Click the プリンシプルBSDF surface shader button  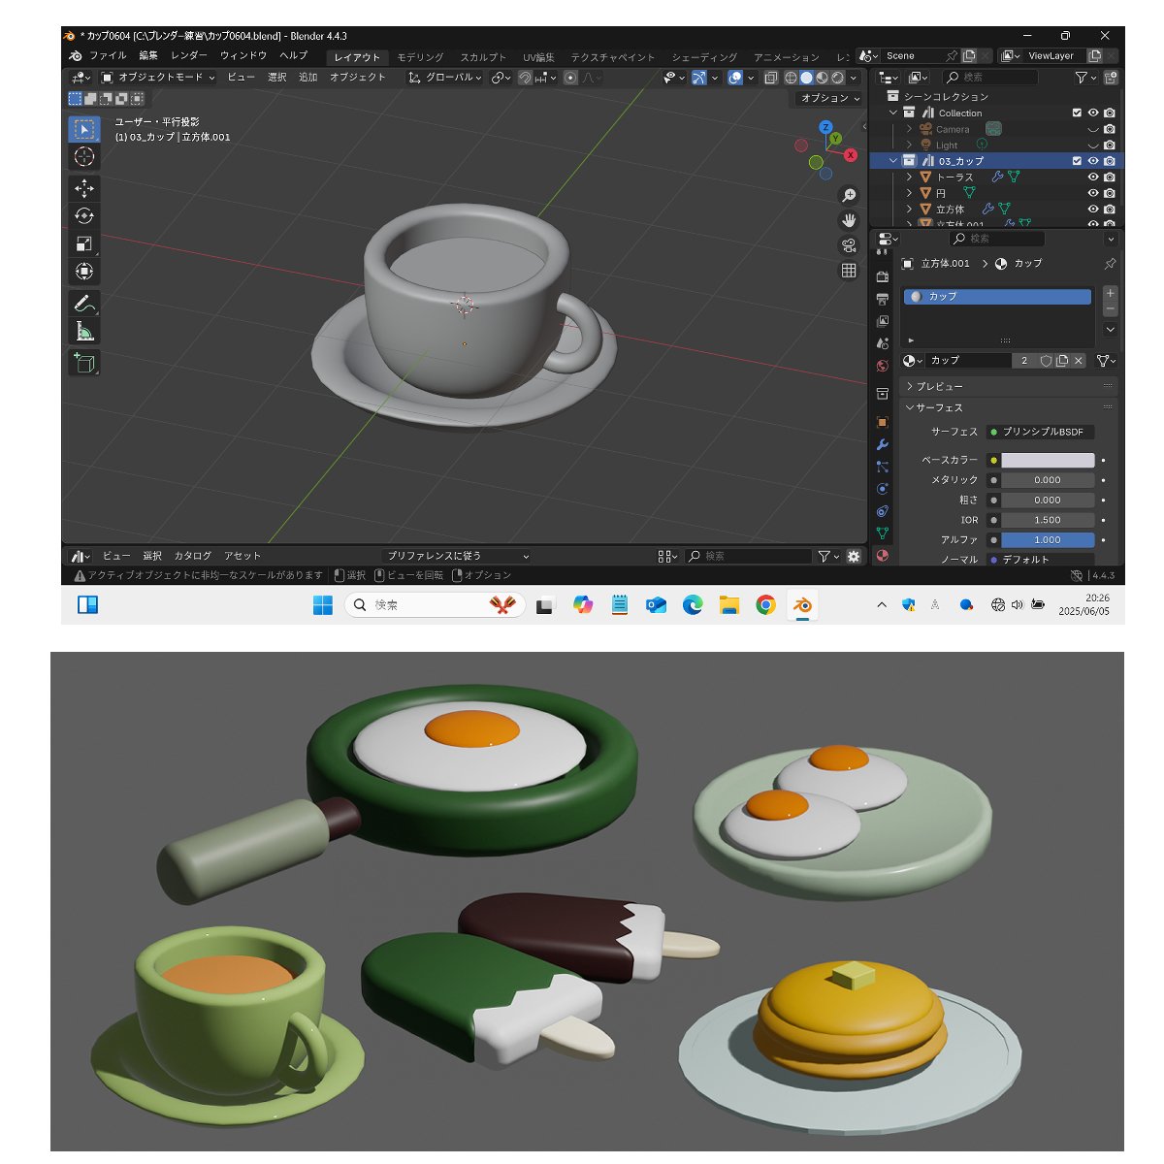(1042, 432)
